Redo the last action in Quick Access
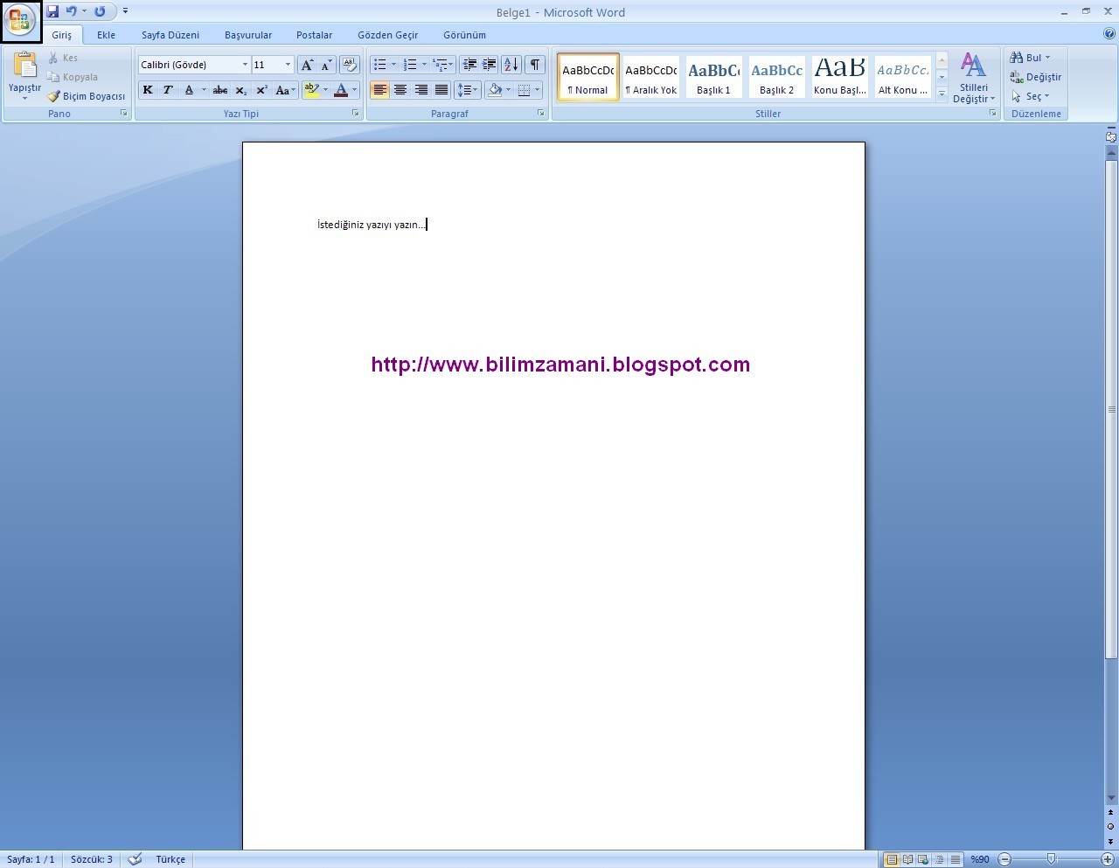The height and width of the screenshot is (868, 1119). coord(100,11)
